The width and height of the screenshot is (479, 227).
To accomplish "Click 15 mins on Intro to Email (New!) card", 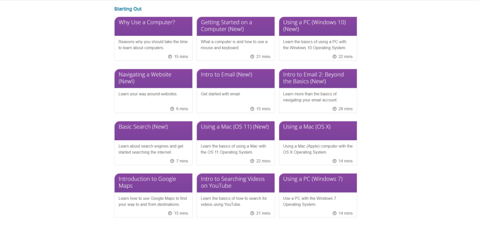I will (x=263, y=109).
